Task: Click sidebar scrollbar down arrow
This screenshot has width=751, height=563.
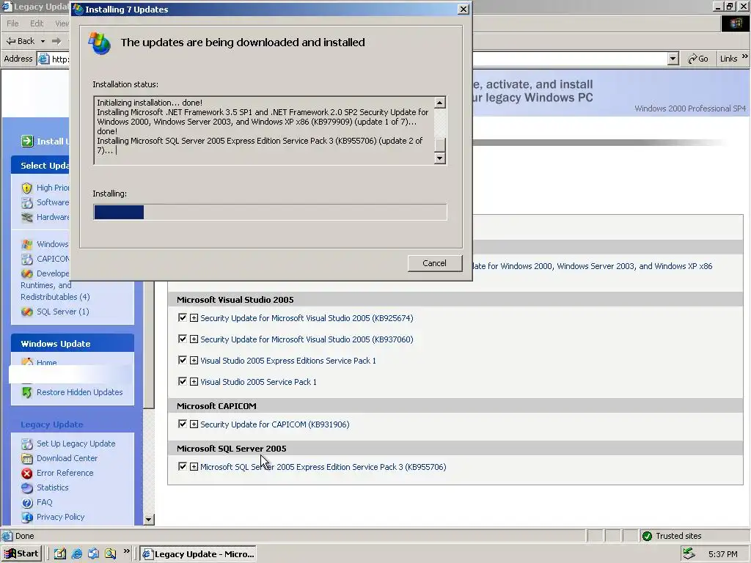Action: tap(148, 520)
